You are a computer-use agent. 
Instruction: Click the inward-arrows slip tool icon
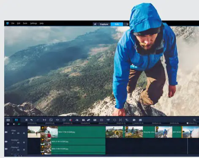[x=44, y=120]
